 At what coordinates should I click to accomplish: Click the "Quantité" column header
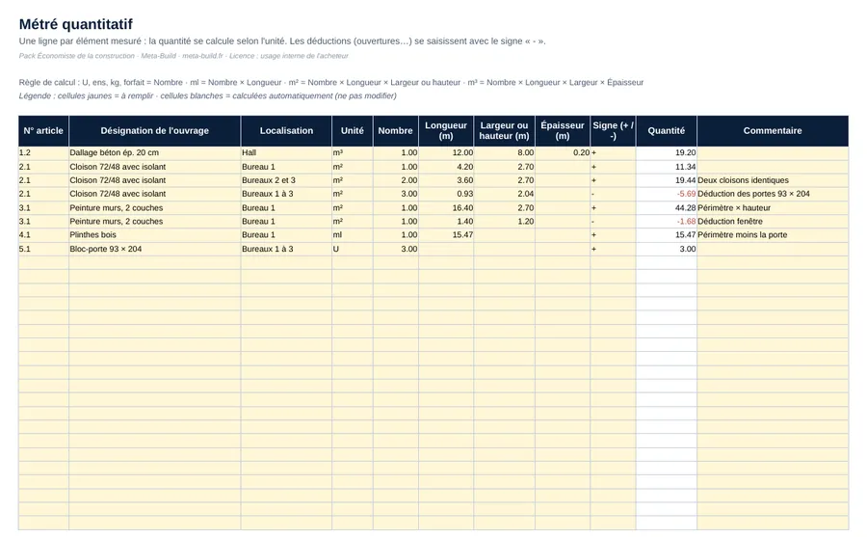pyautogui.click(x=667, y=131)
